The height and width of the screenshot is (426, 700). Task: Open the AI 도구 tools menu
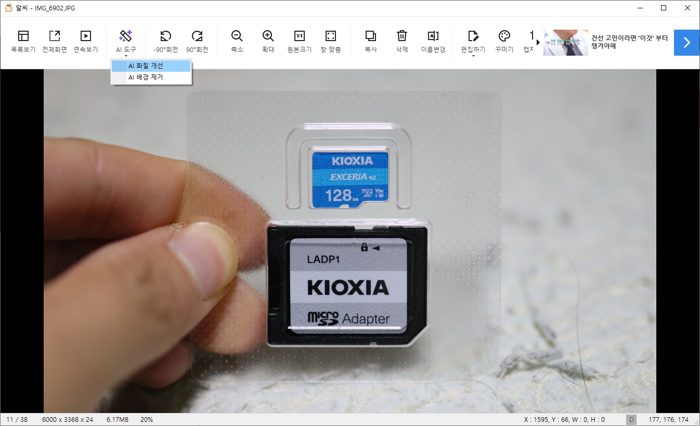[126, 43]
